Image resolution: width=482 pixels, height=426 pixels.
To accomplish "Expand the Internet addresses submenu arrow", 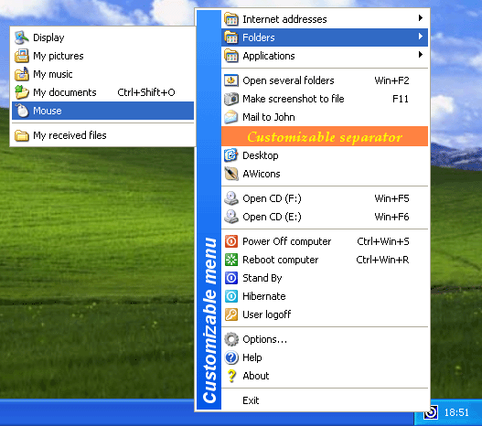I will pyautogui.click(x=421, y=18).
